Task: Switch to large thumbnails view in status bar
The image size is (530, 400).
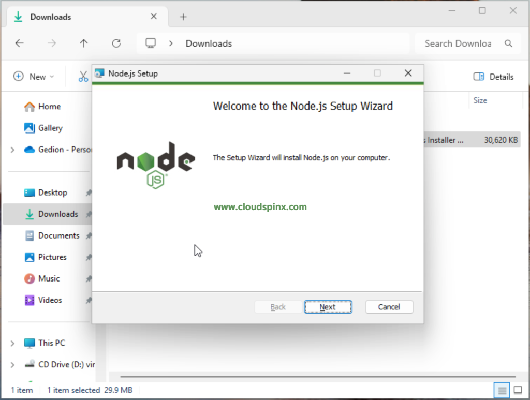Action: coord(518,390)
